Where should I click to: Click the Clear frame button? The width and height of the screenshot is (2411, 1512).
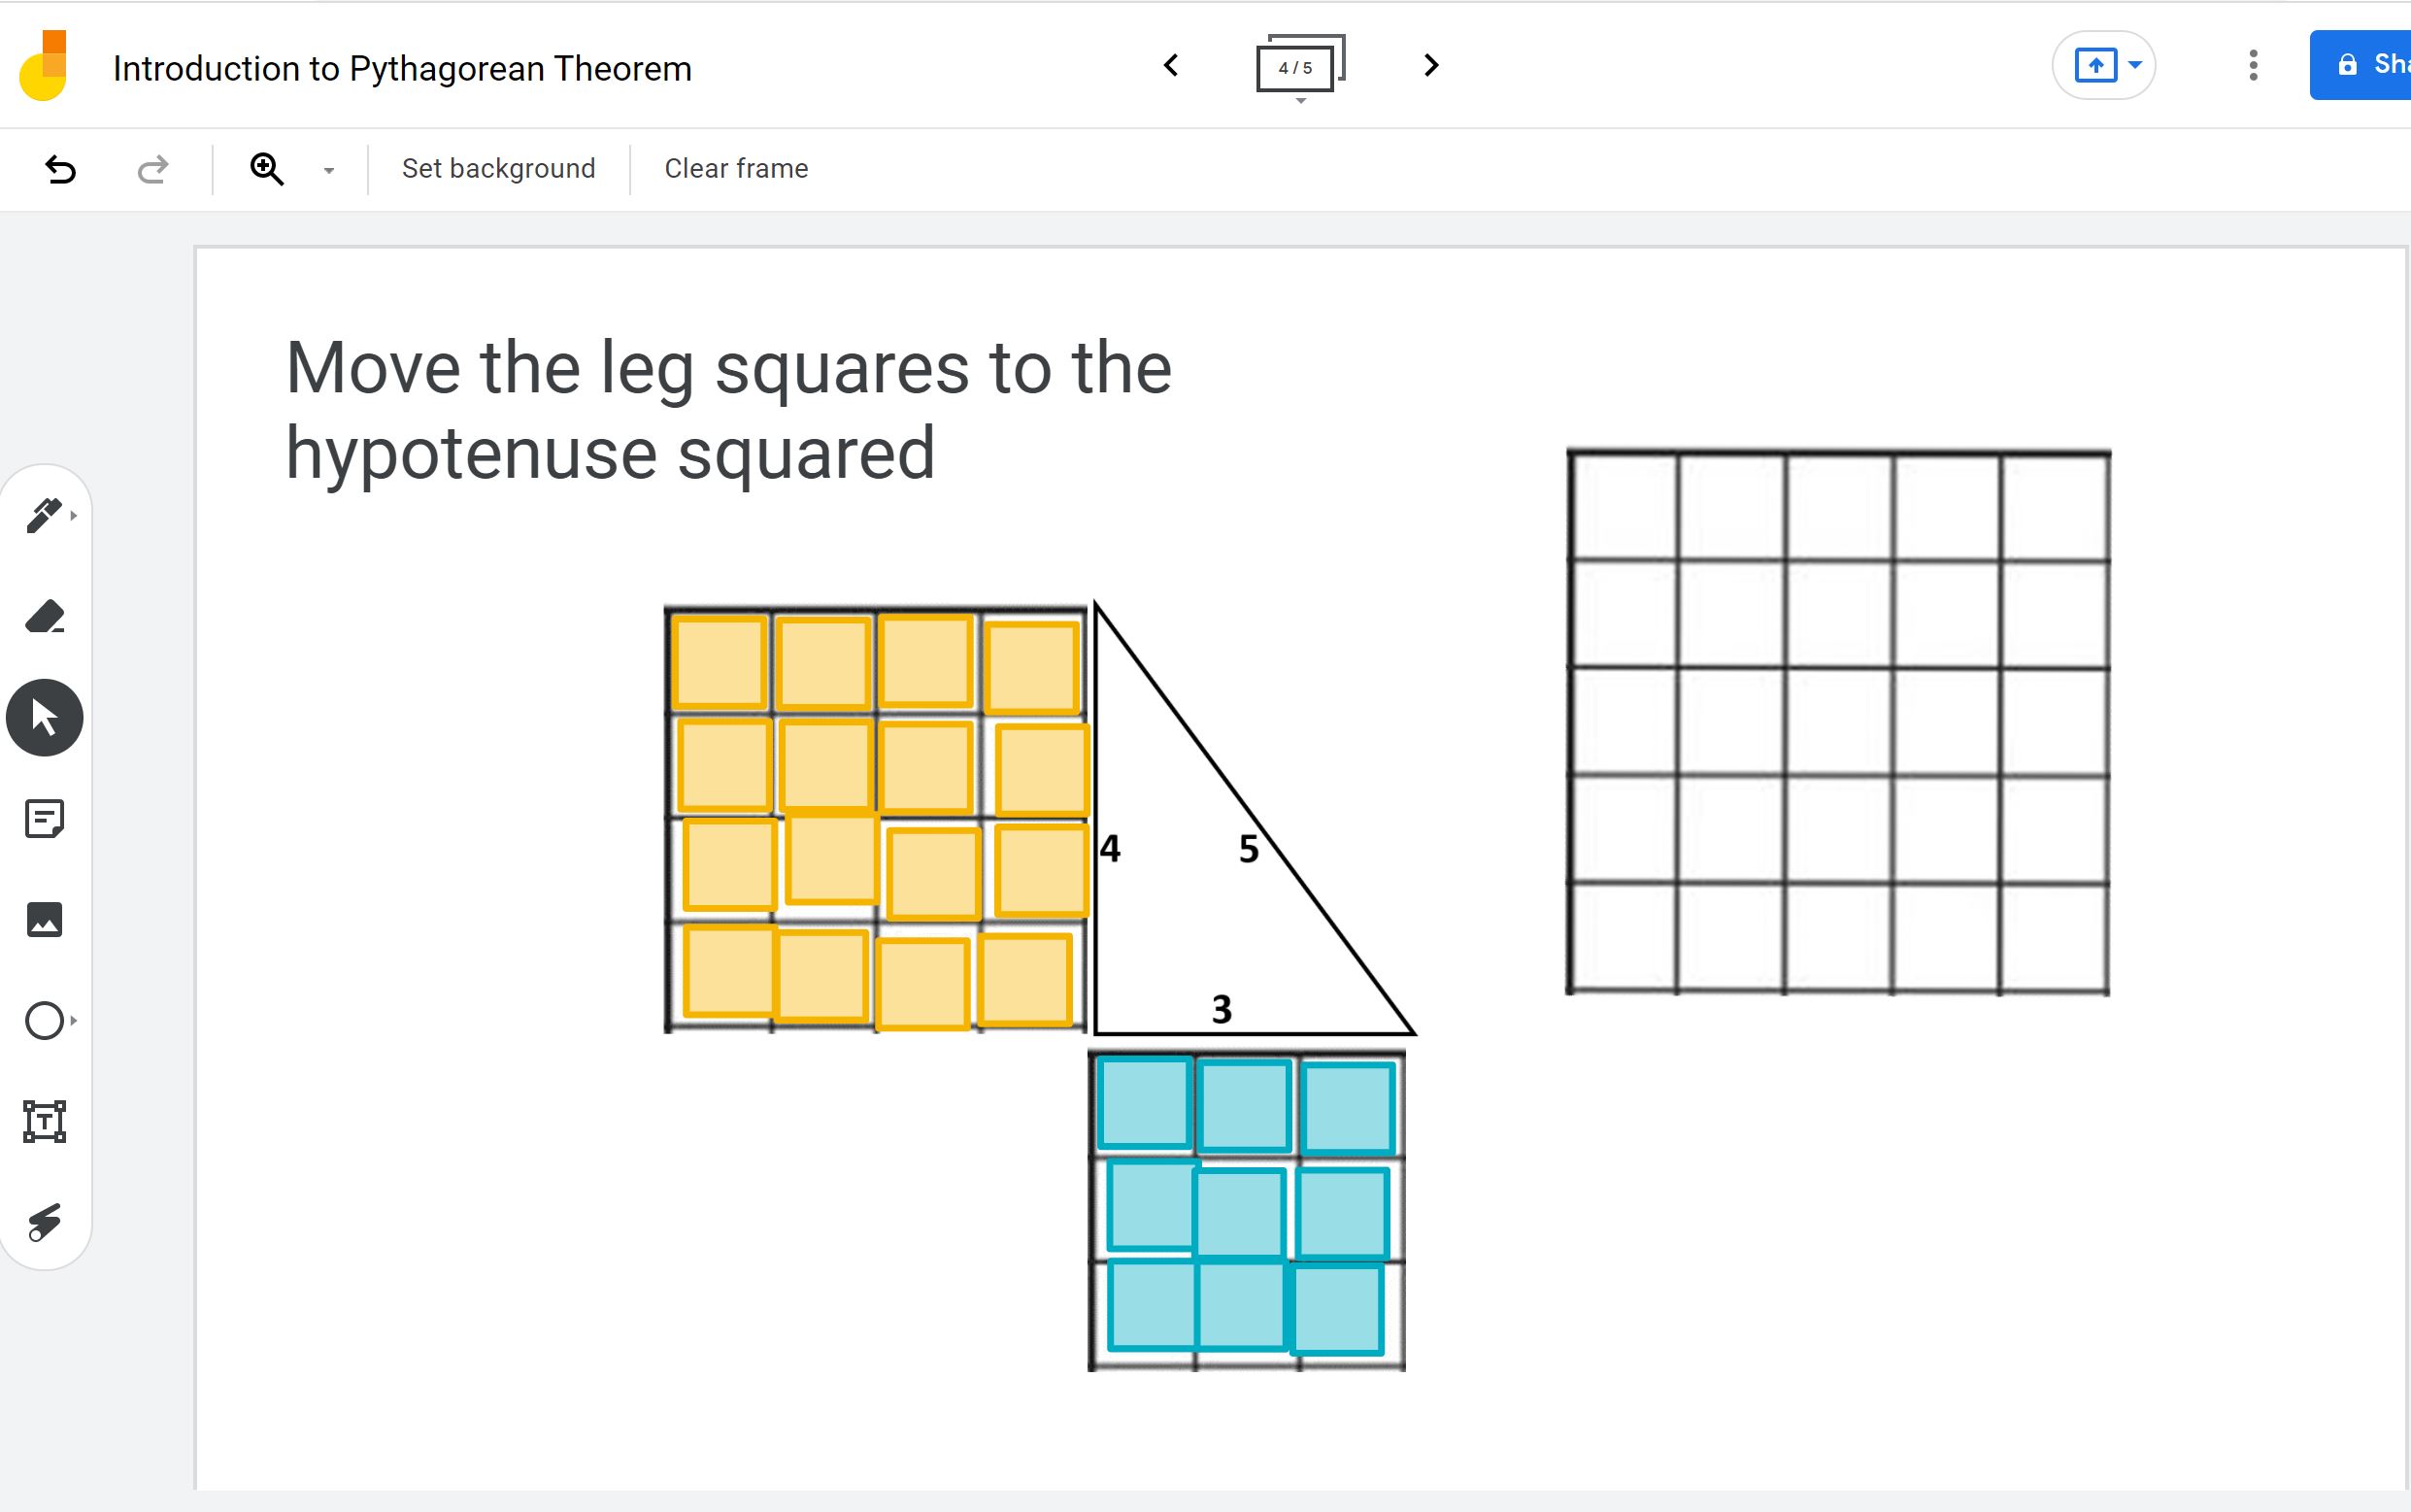(x=735, y=168)
